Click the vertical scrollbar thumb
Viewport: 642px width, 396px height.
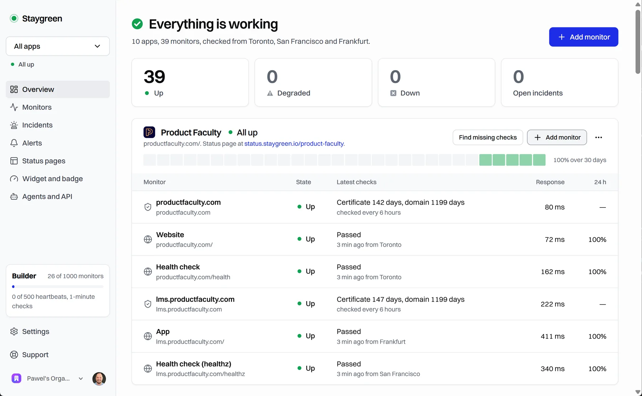(x=638, y=42)
